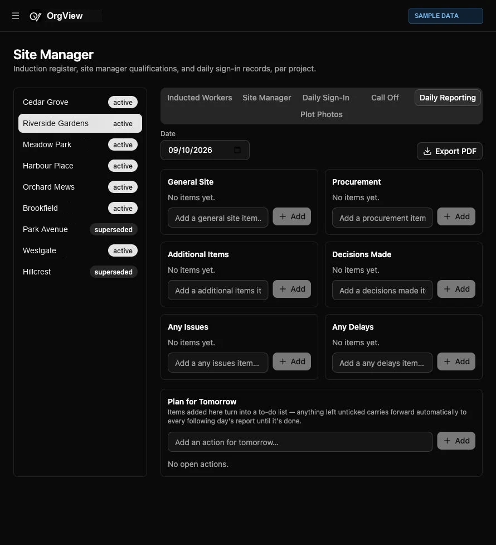Add a Decisions Made entry

click(456, 289)
